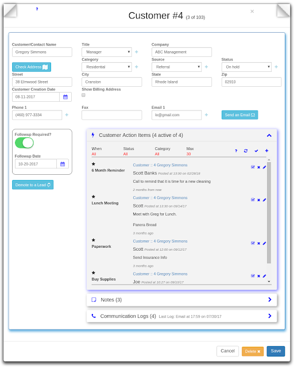Image resolution: width=294 pixels, height=368 pixels.
Task: Click the Zip field showing 02910
Action: [x=252, y=82]
